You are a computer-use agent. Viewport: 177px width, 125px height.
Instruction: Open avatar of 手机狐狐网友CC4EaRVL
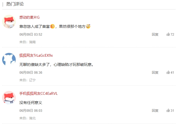[9, 98]
